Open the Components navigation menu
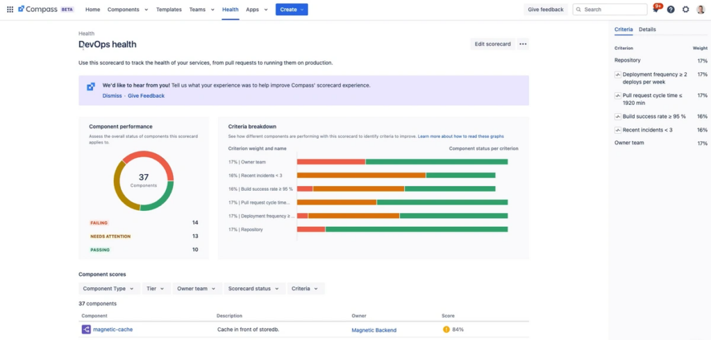The image size is (711, 340). 128,10
